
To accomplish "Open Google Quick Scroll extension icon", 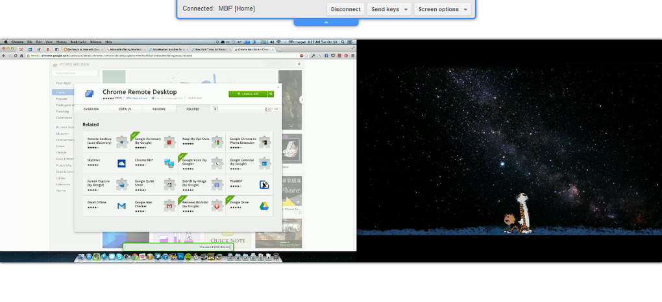I will [170, 184].
